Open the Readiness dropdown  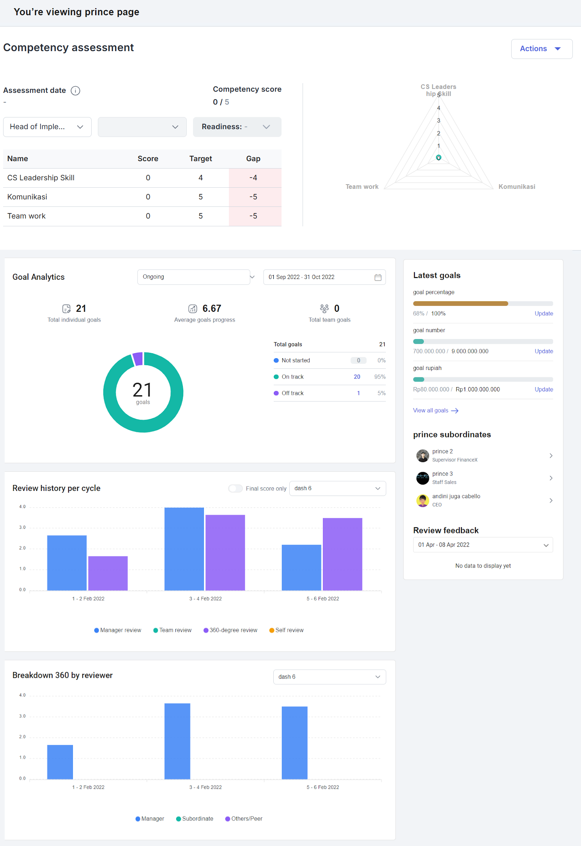(237, 127)
